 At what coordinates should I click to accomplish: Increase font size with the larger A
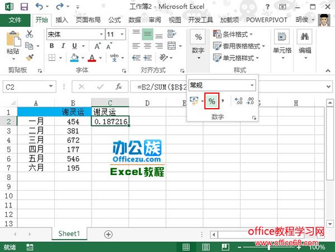pyautogui.click(x=98, y=46)
